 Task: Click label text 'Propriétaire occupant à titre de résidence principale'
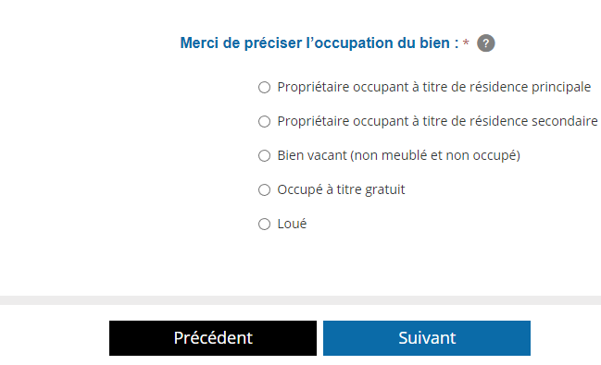click(x=434, y=87)
